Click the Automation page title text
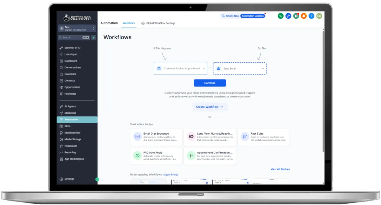 [109, 23]
